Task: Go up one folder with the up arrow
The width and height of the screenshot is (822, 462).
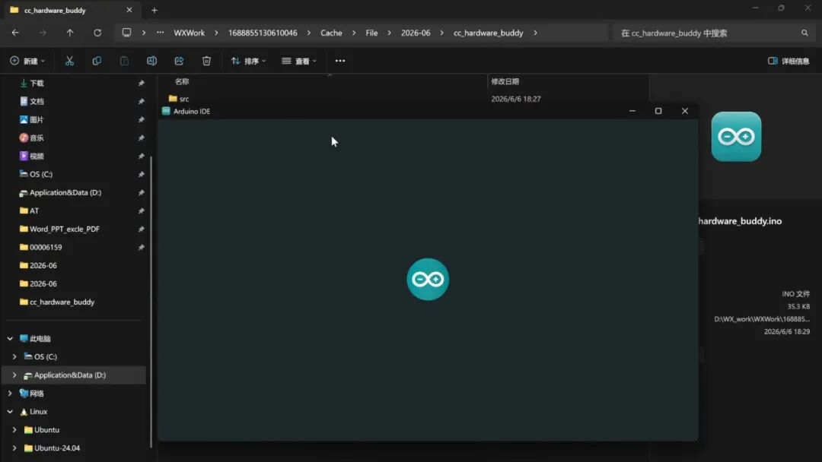Action: click(70, 33)
